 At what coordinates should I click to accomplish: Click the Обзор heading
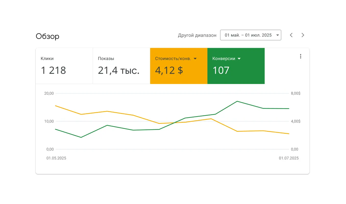(47, 36)
